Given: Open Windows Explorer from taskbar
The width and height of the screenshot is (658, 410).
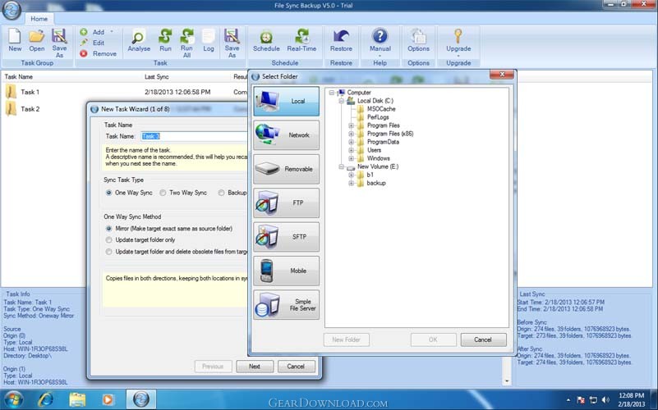Looking at the screenshot, I should point(77,399).
